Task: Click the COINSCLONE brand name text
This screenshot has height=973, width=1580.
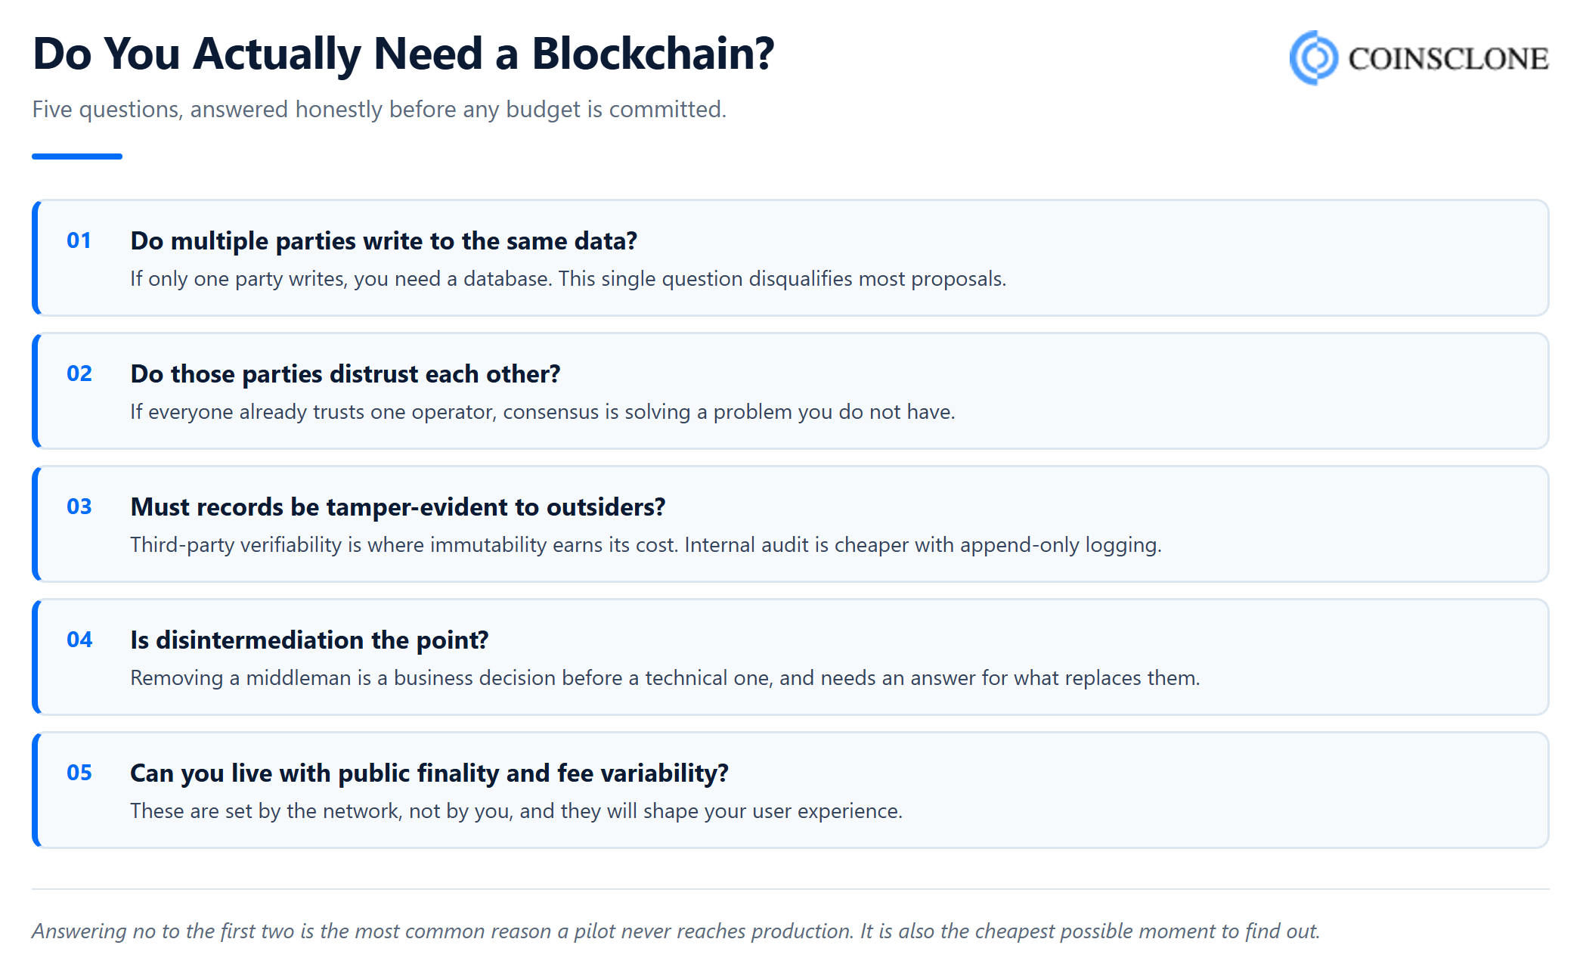Action: tap(1448, 59)
